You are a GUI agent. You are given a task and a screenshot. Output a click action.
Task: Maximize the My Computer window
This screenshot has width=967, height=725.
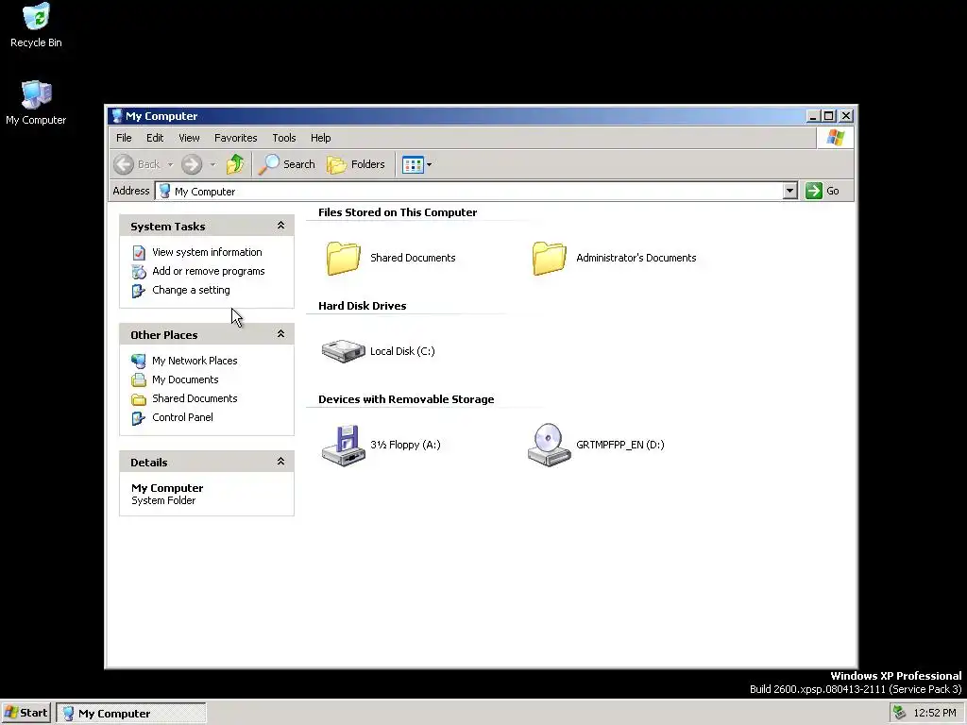coord(829,116)
